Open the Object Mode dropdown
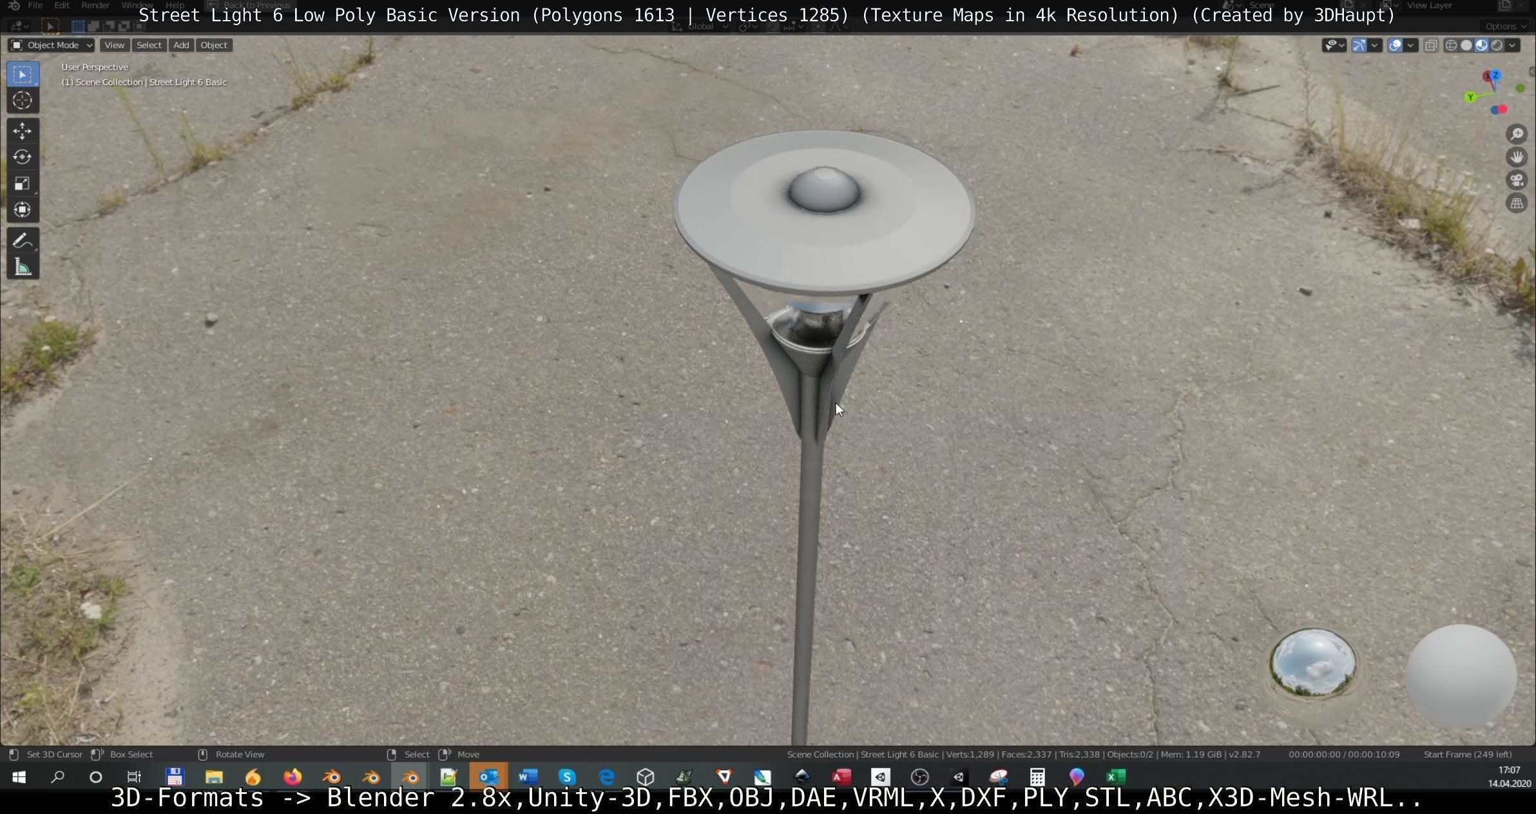1536x814 pixels. coord(52,45)
